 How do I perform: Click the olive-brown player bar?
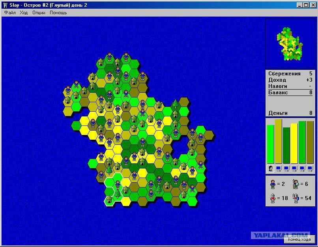tap(310, 142)
